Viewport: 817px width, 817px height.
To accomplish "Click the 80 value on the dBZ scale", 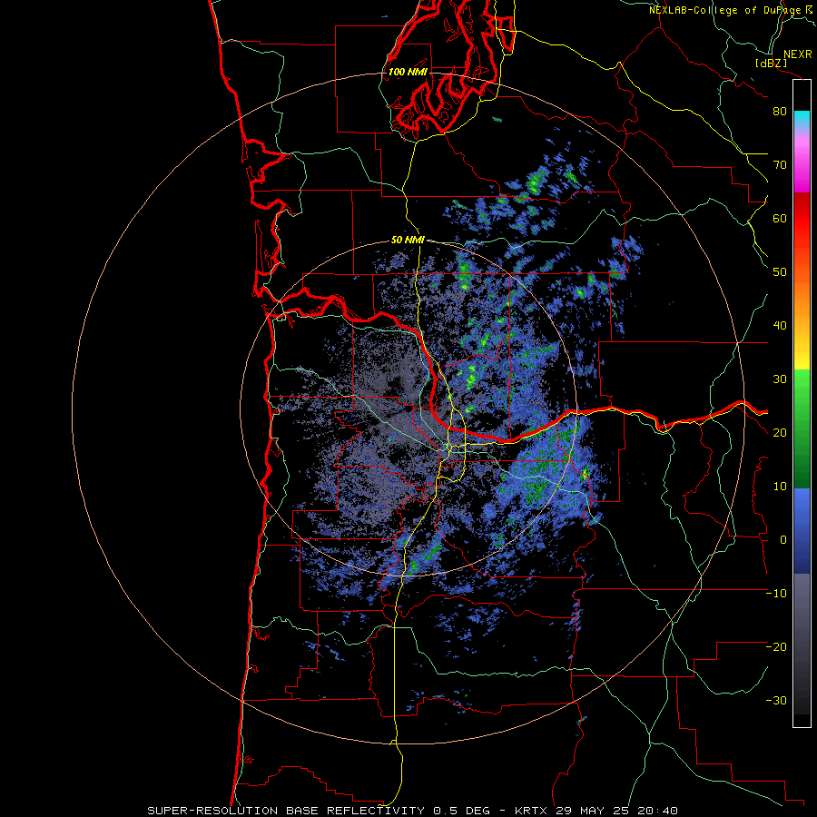I will pos(780,112).
